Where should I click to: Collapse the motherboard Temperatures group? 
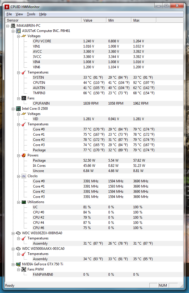click(x=18, y=73)
